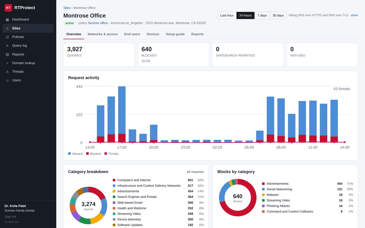
Task: Open the End users tab
Action: point(132,34)
